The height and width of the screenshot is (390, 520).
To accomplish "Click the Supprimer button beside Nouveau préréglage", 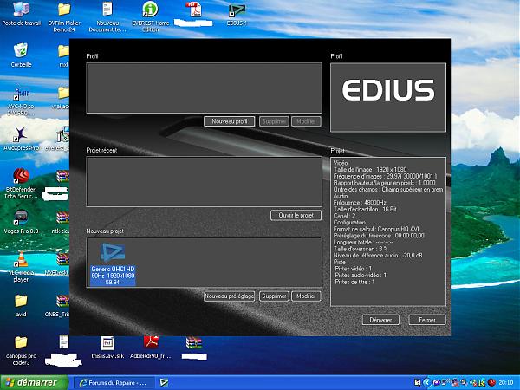I will point(274,296).
